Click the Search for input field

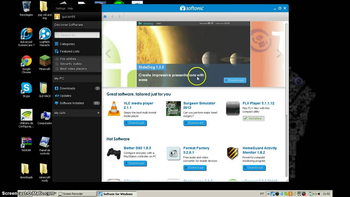coord(77,35)
